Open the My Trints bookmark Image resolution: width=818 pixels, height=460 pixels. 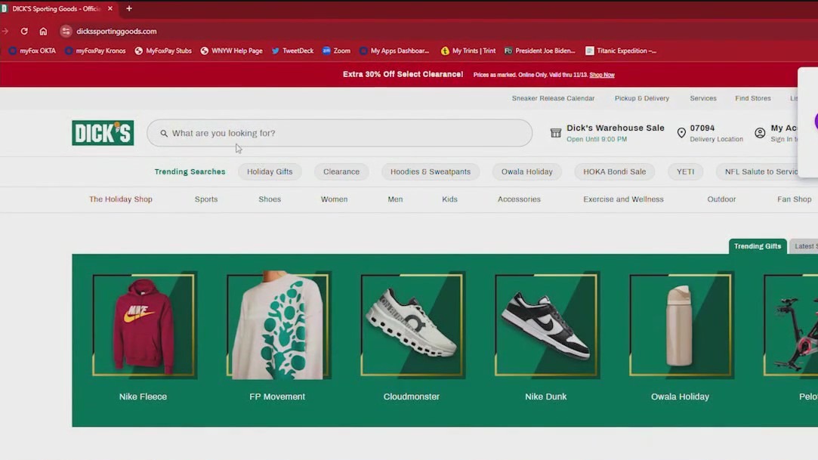point(468,51)
